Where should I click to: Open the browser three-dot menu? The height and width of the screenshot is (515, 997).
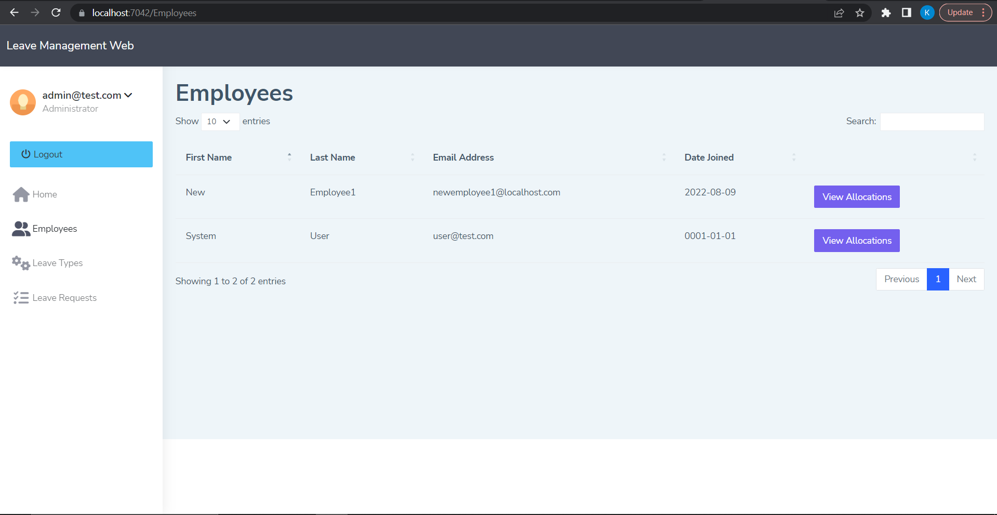(985, 12)
